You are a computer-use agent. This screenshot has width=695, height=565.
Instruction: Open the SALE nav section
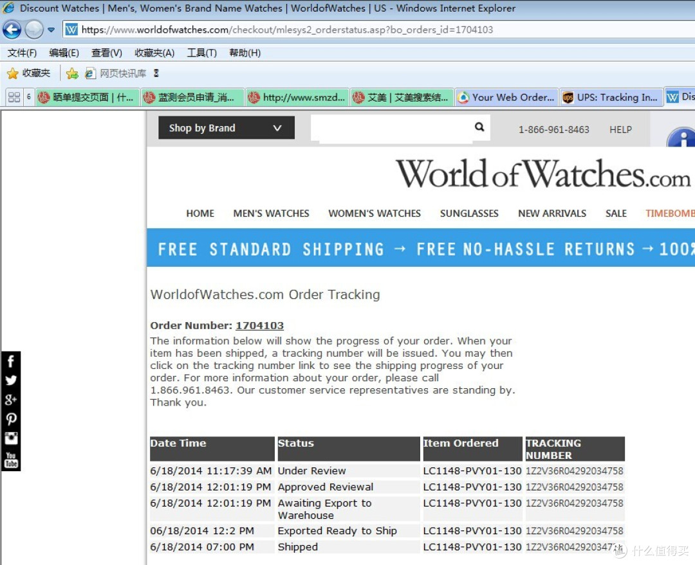coord(616,213)
